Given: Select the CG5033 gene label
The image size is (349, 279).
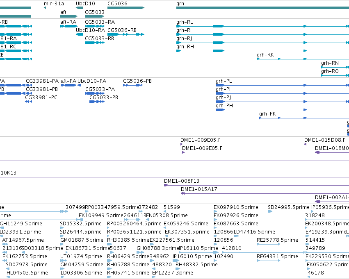Looking at the screenshot, I should (x=95, y=12).
